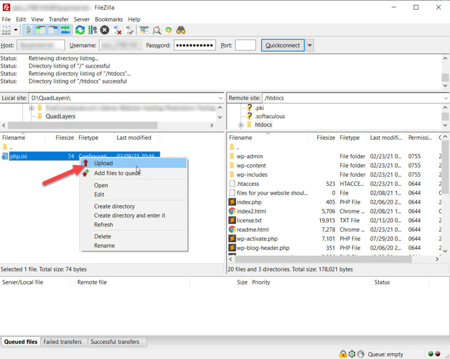The image size is (450, 359).
Task: Click the Username input field
Action: click(x=121, y=45)
